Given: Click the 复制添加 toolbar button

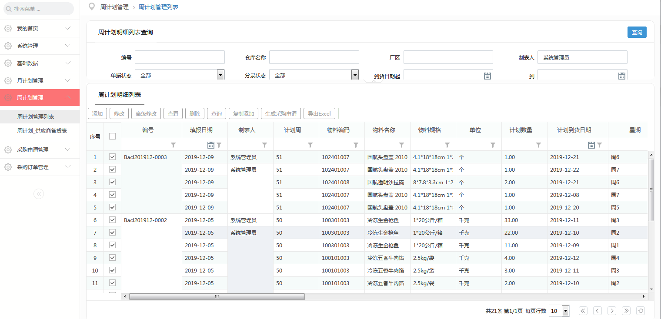Looking at the screenshot, I should click(244, 114).
